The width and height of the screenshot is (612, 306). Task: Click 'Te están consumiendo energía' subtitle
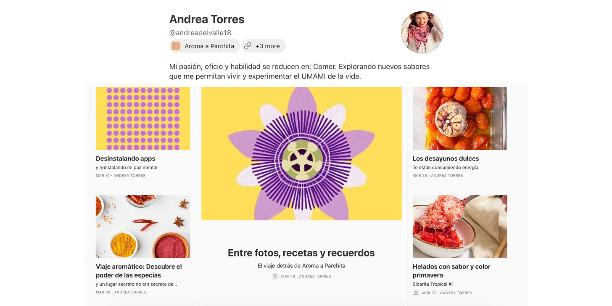coord(446,167)
